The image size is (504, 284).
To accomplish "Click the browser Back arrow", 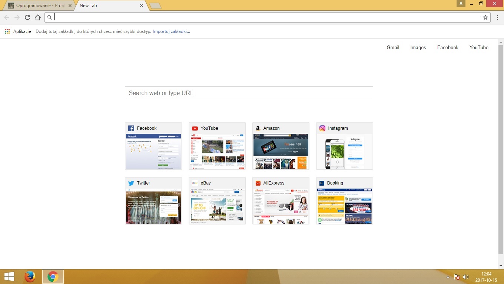I will click(x=7, y=17).
